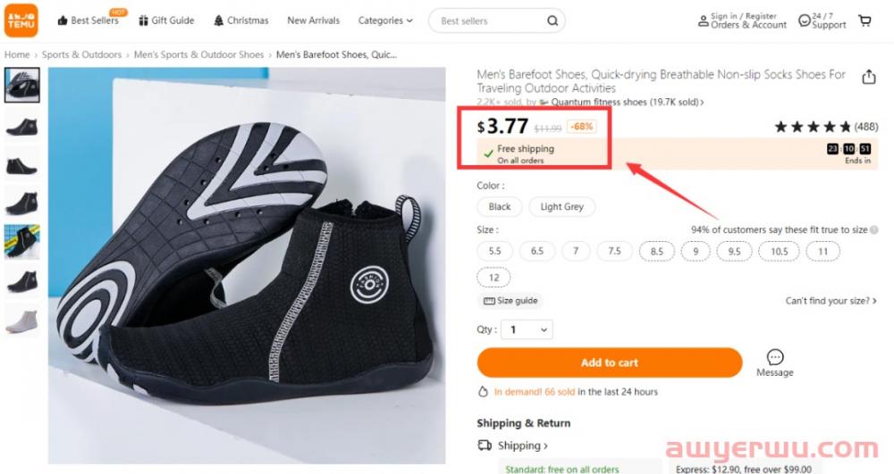Select the Black color option

click(500, 206)
